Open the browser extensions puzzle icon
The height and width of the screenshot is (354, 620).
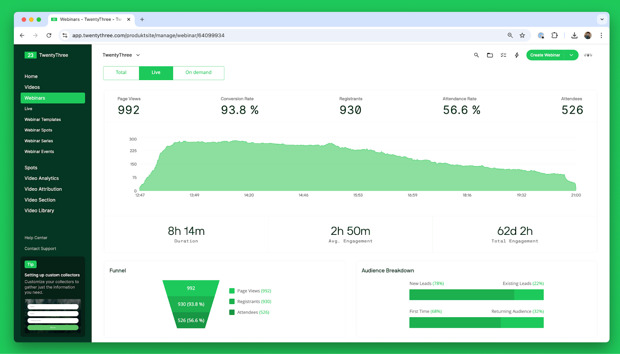pyautogui.click(x=555, y=35)
